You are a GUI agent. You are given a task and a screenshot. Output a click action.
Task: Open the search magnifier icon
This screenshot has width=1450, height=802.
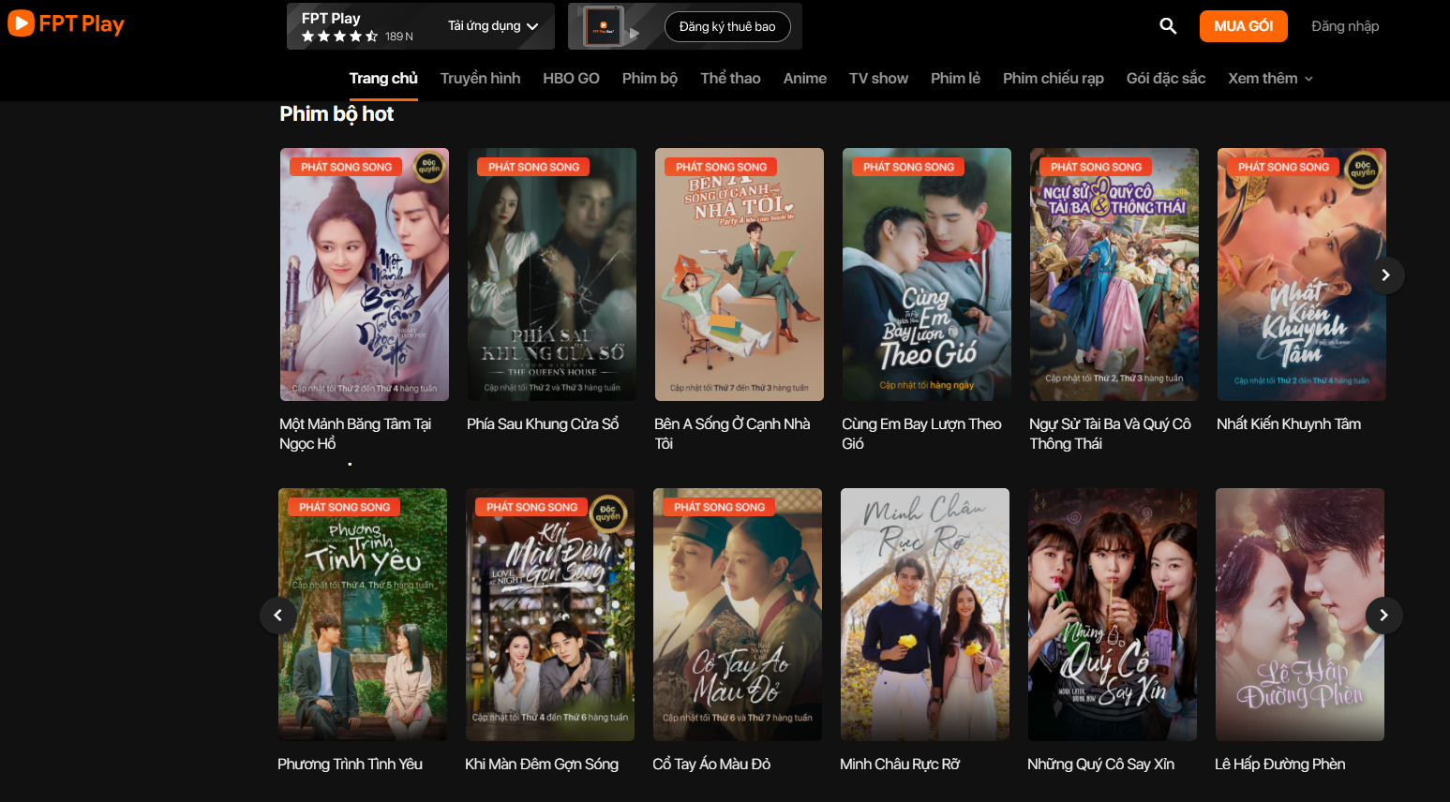click(1168, 26)
